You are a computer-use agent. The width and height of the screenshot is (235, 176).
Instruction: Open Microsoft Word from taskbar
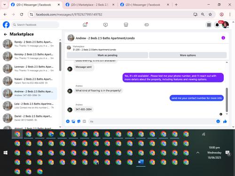pyautogui.click(x=141, y=162)
